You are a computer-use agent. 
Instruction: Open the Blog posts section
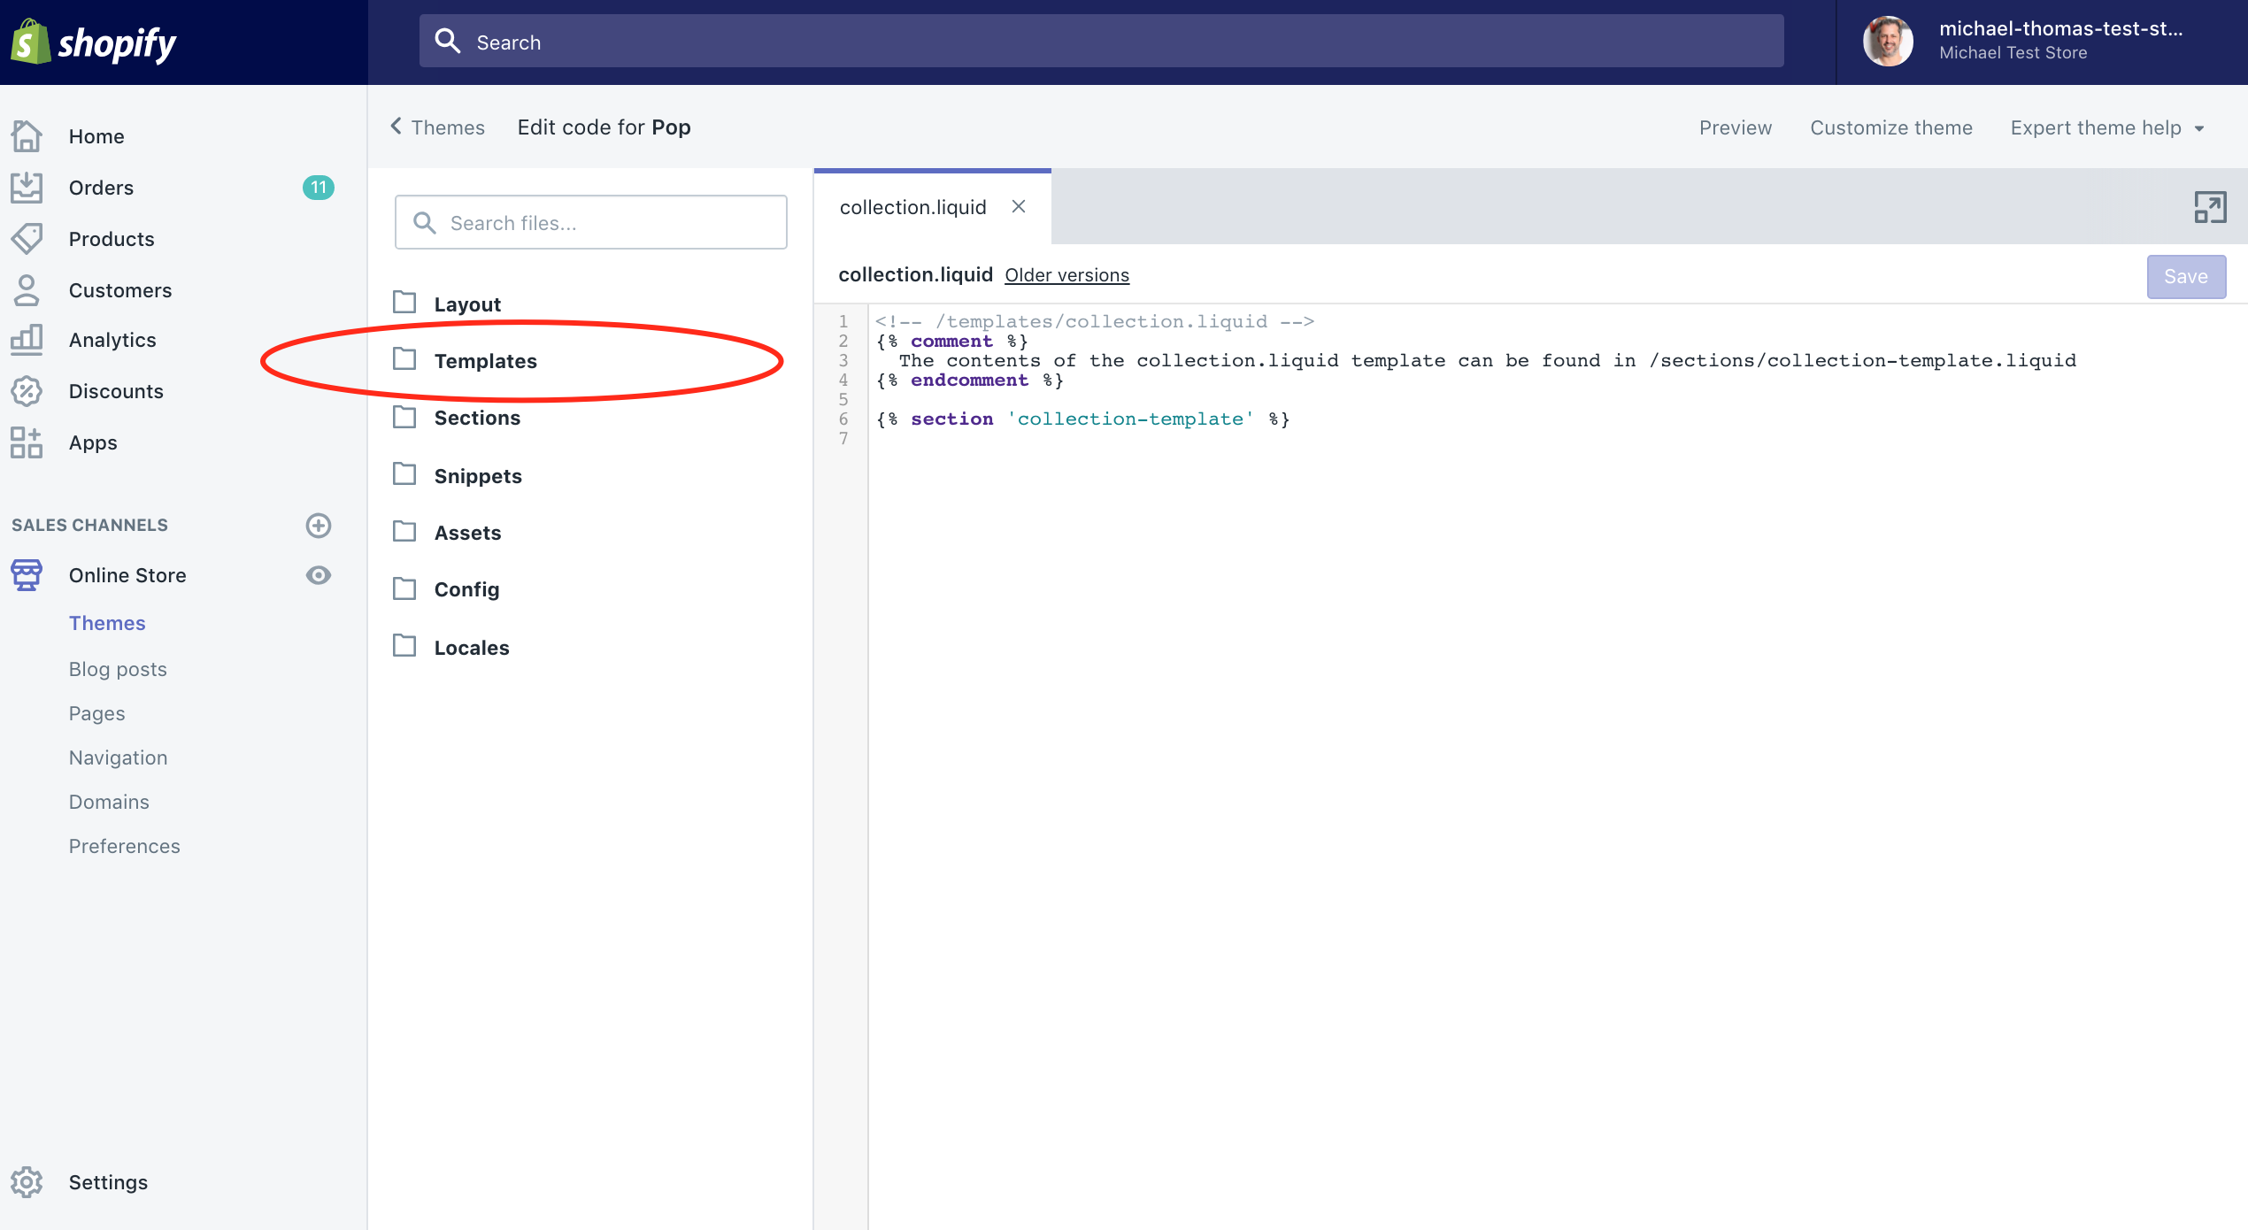coord(118,669)
